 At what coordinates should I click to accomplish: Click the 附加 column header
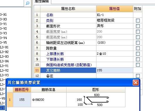[x=138, y=9]
